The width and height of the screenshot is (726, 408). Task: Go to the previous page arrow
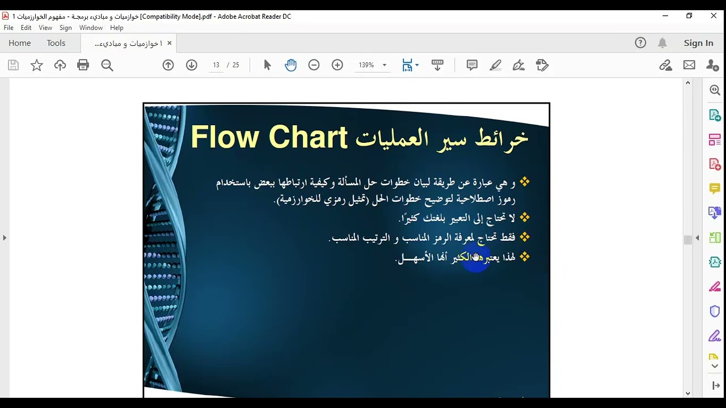pyautogui.click(x=168, y=65)
